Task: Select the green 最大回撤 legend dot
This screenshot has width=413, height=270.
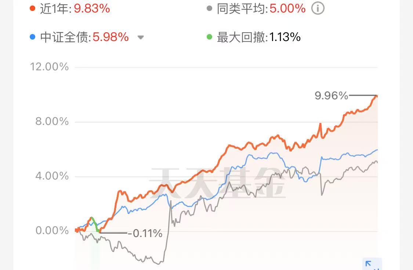Action: [209, 37]
